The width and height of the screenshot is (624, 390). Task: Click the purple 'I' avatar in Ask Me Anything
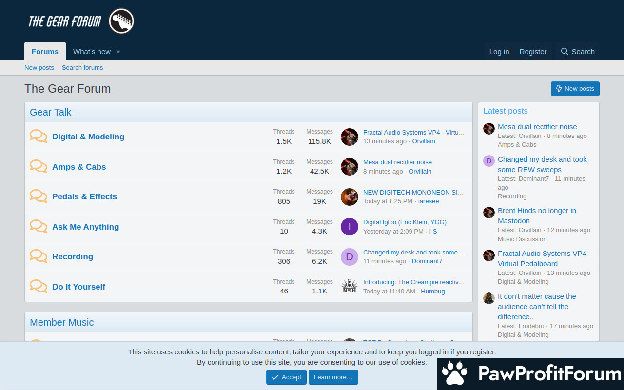(349, 227)
